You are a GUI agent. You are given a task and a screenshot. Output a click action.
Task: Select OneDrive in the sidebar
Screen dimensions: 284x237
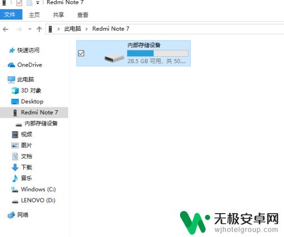point(30,65)
